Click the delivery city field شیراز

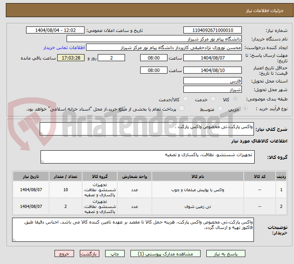213,89
